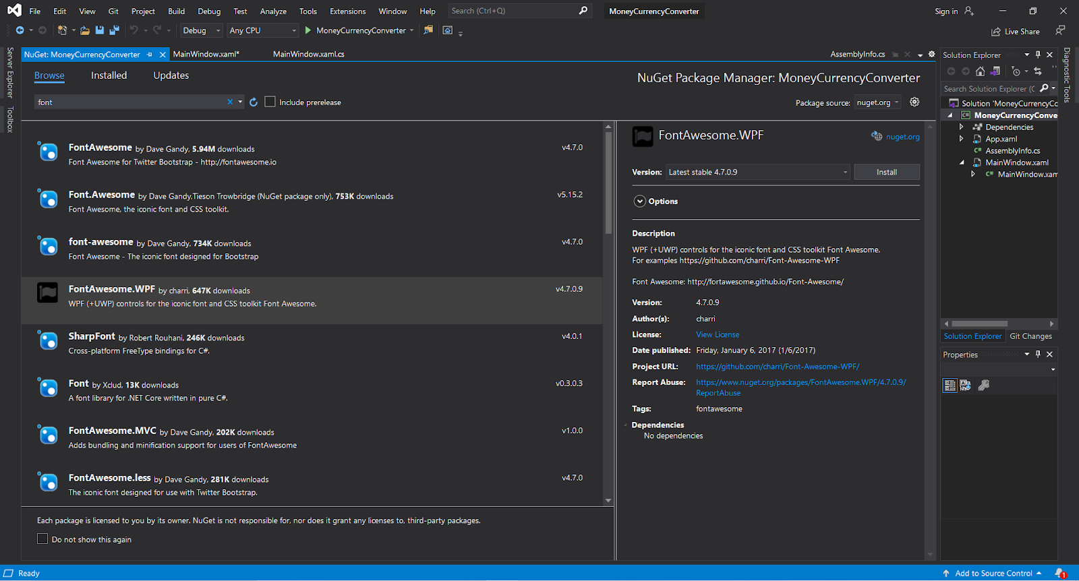Open the Extensions menu
The width and height of the screenshot is (1079, 581).
347,11
